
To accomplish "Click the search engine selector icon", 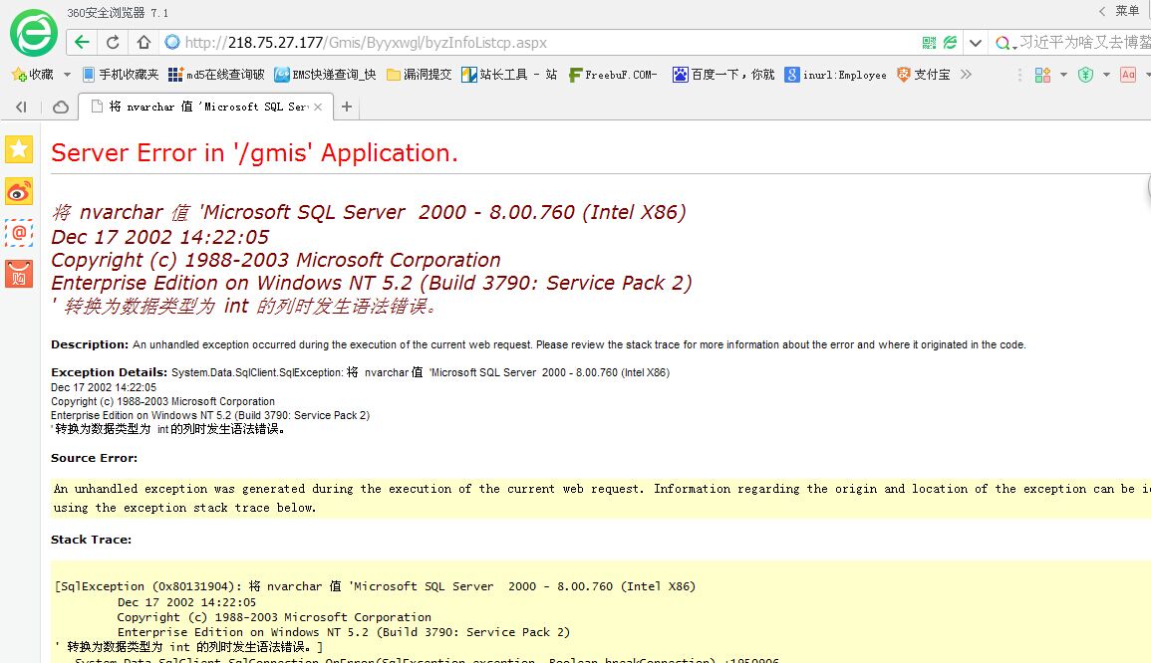I will (1005, 43).
